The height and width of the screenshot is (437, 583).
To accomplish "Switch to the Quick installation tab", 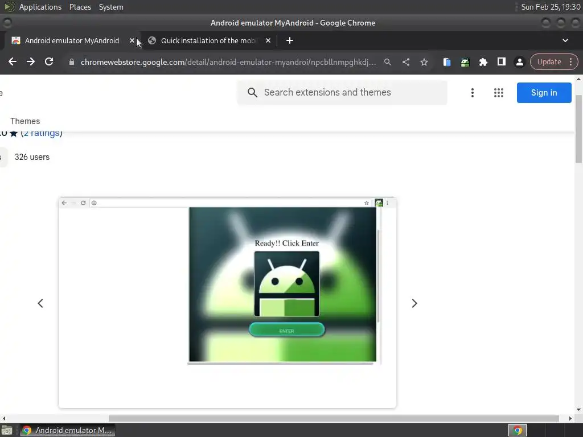I will [x=208, y=40].
